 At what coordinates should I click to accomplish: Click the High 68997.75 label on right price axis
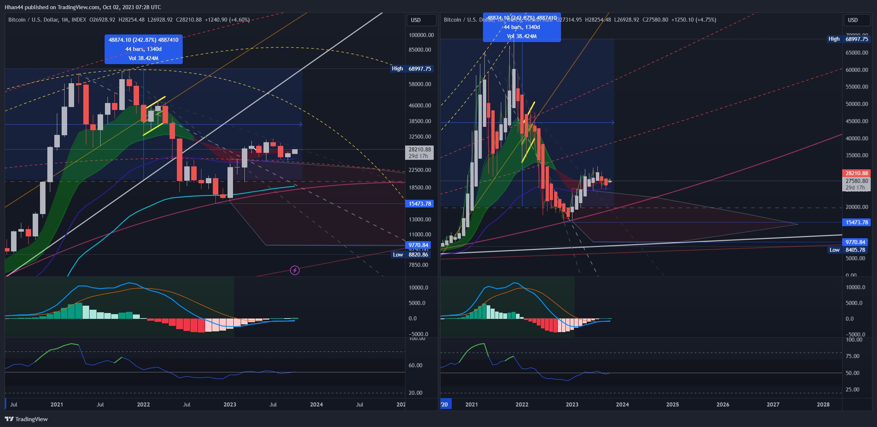click(848, 39)
